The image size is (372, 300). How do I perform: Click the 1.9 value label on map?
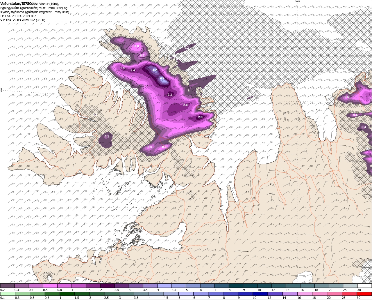tap(122, 68)
